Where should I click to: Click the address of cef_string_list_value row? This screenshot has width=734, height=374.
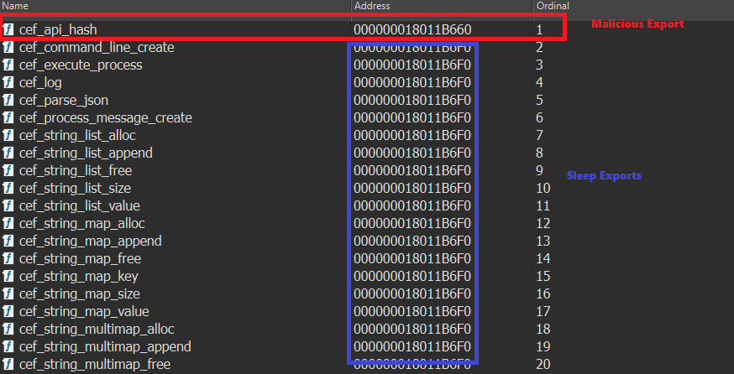412,205
